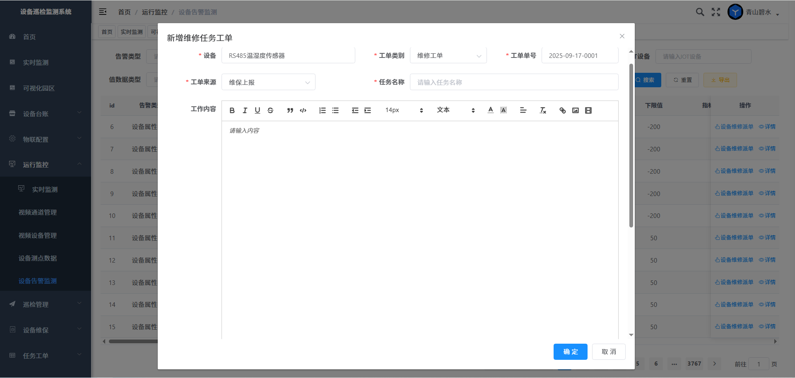The height and width of the screenshot is (378, 795).
Task: Clear text formatting in editor
Action: [543, 110]
